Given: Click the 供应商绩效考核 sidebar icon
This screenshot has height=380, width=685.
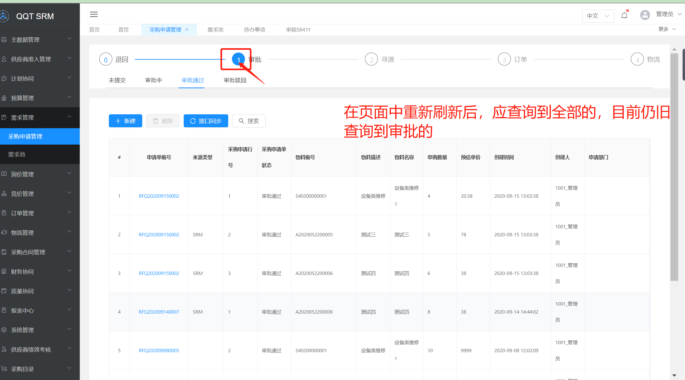Looking at the screenshot, I should [4, 349].
